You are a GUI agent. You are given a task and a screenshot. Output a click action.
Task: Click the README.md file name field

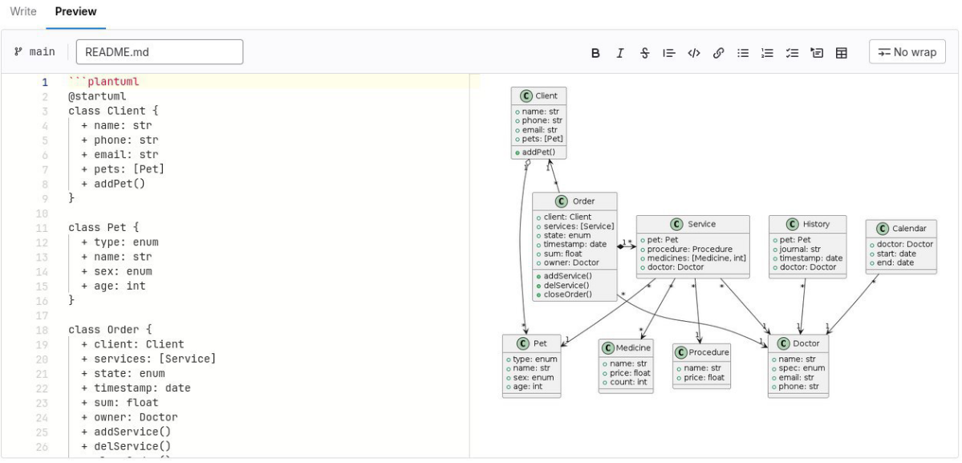pyautogui.click(x=160, y=52)
